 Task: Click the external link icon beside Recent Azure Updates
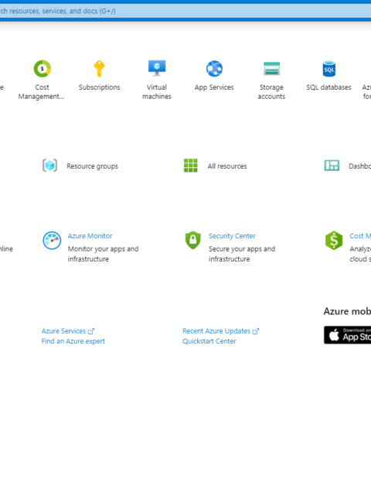[x=255, y=330]
